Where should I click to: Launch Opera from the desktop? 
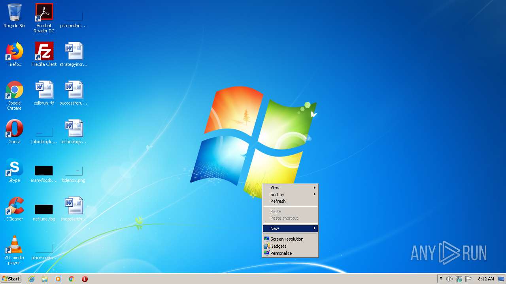14,132
